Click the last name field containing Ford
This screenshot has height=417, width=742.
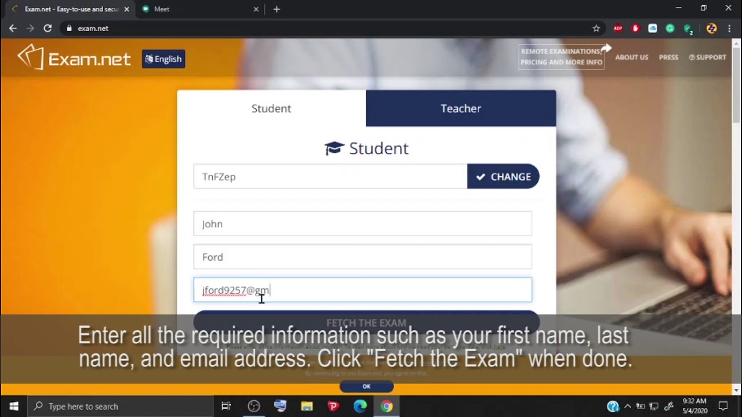click(x=362, y=257)
